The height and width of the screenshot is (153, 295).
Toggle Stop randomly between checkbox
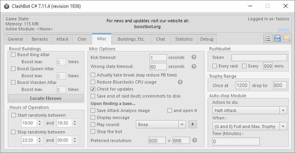[13, 132]
